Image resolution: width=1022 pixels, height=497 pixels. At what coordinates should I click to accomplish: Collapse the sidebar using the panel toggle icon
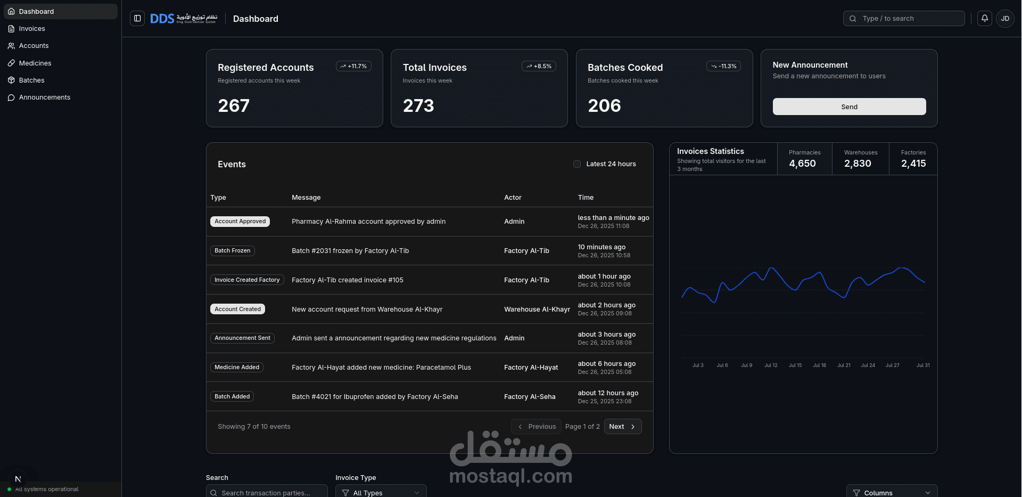tap(137, 18)
